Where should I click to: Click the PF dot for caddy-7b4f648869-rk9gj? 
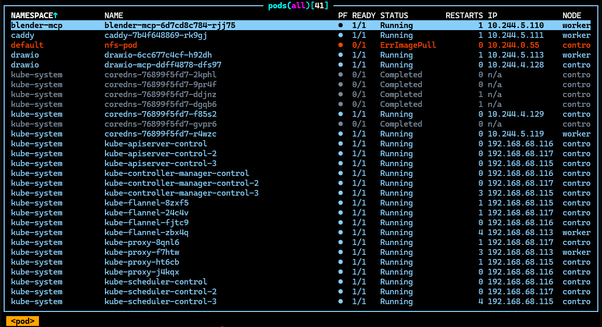point(341,35)
